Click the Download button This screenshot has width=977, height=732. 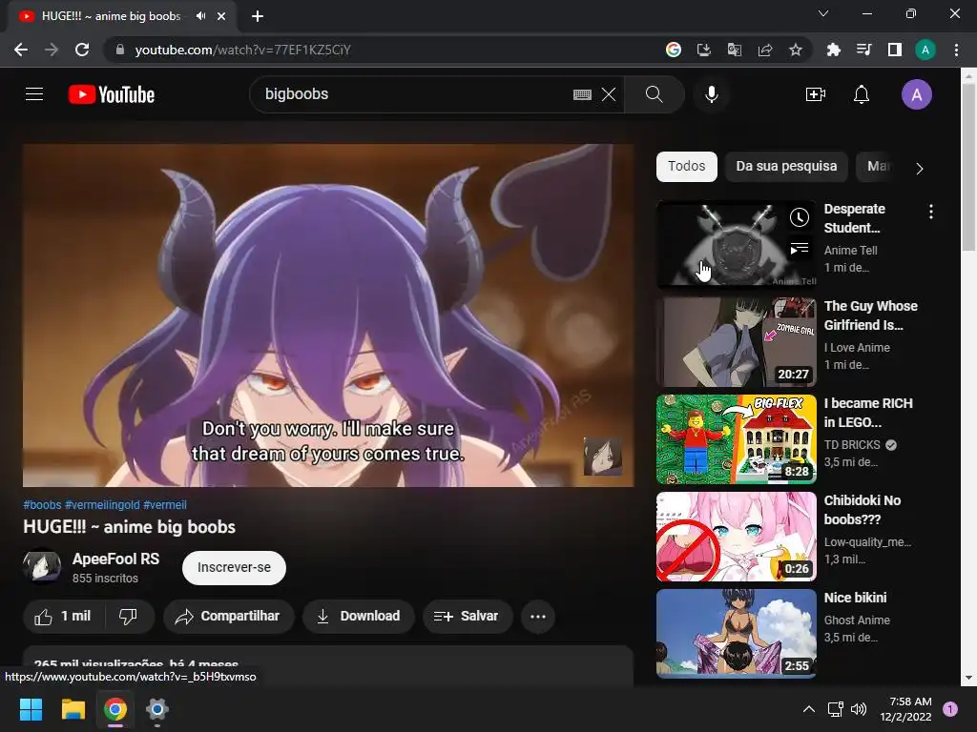click(x=359, y=617)
